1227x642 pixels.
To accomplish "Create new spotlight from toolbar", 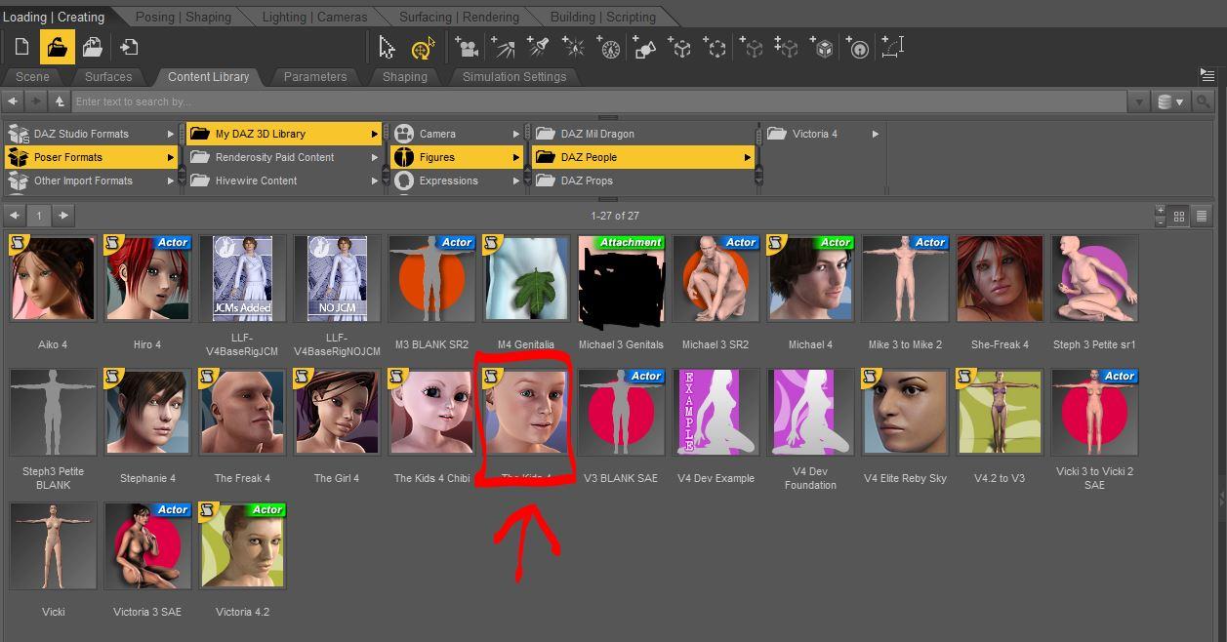I will [538, 47].
